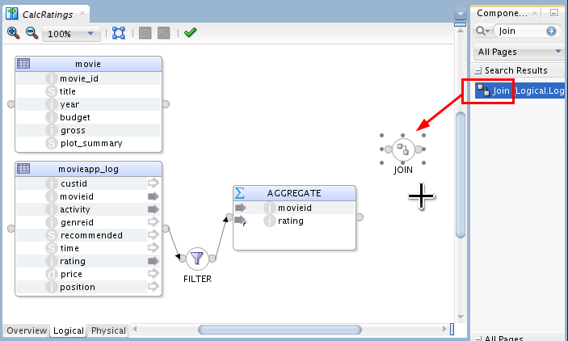The height and width of the screenshot is (341, 568).
Task: Select the plot_summary attribute
Action: pos(88,144)
